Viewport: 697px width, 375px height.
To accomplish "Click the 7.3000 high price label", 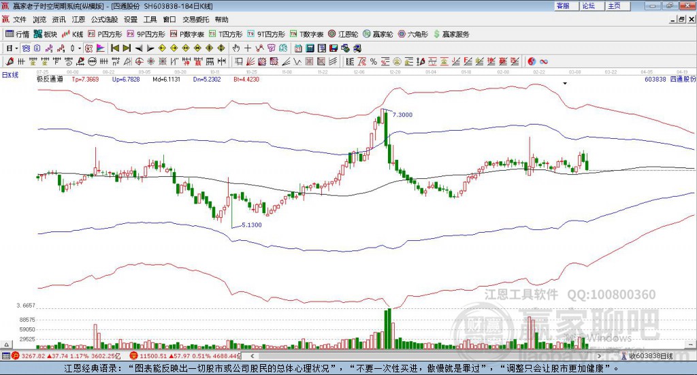I will tap(402, 114).
